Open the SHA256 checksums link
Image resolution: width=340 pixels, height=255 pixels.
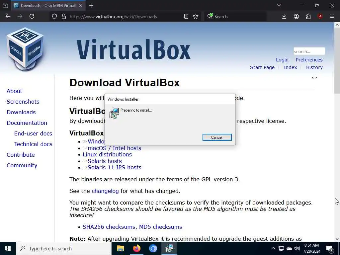pyautogui.click(x=109, y=227)
